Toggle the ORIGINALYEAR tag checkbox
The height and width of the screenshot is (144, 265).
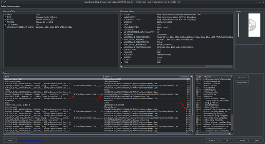pyautogui.click(x=122, y=50)
